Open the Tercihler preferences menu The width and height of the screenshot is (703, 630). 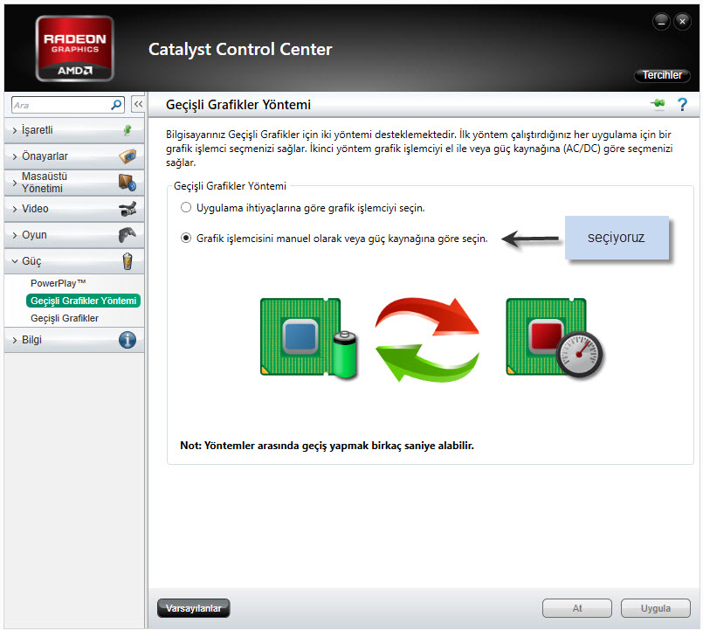662,75
